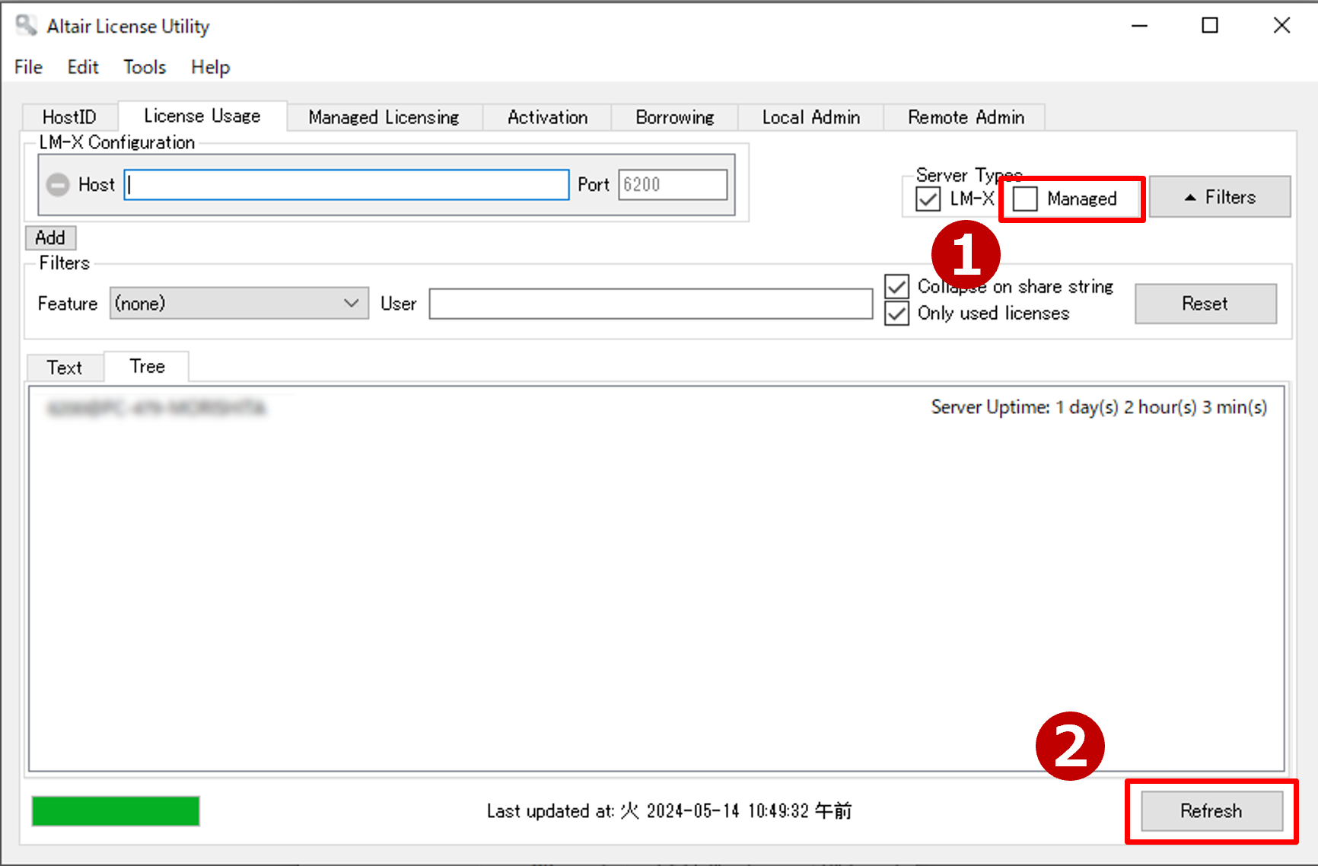
Task: Open the Feature dropdown list
Action: 239,304
